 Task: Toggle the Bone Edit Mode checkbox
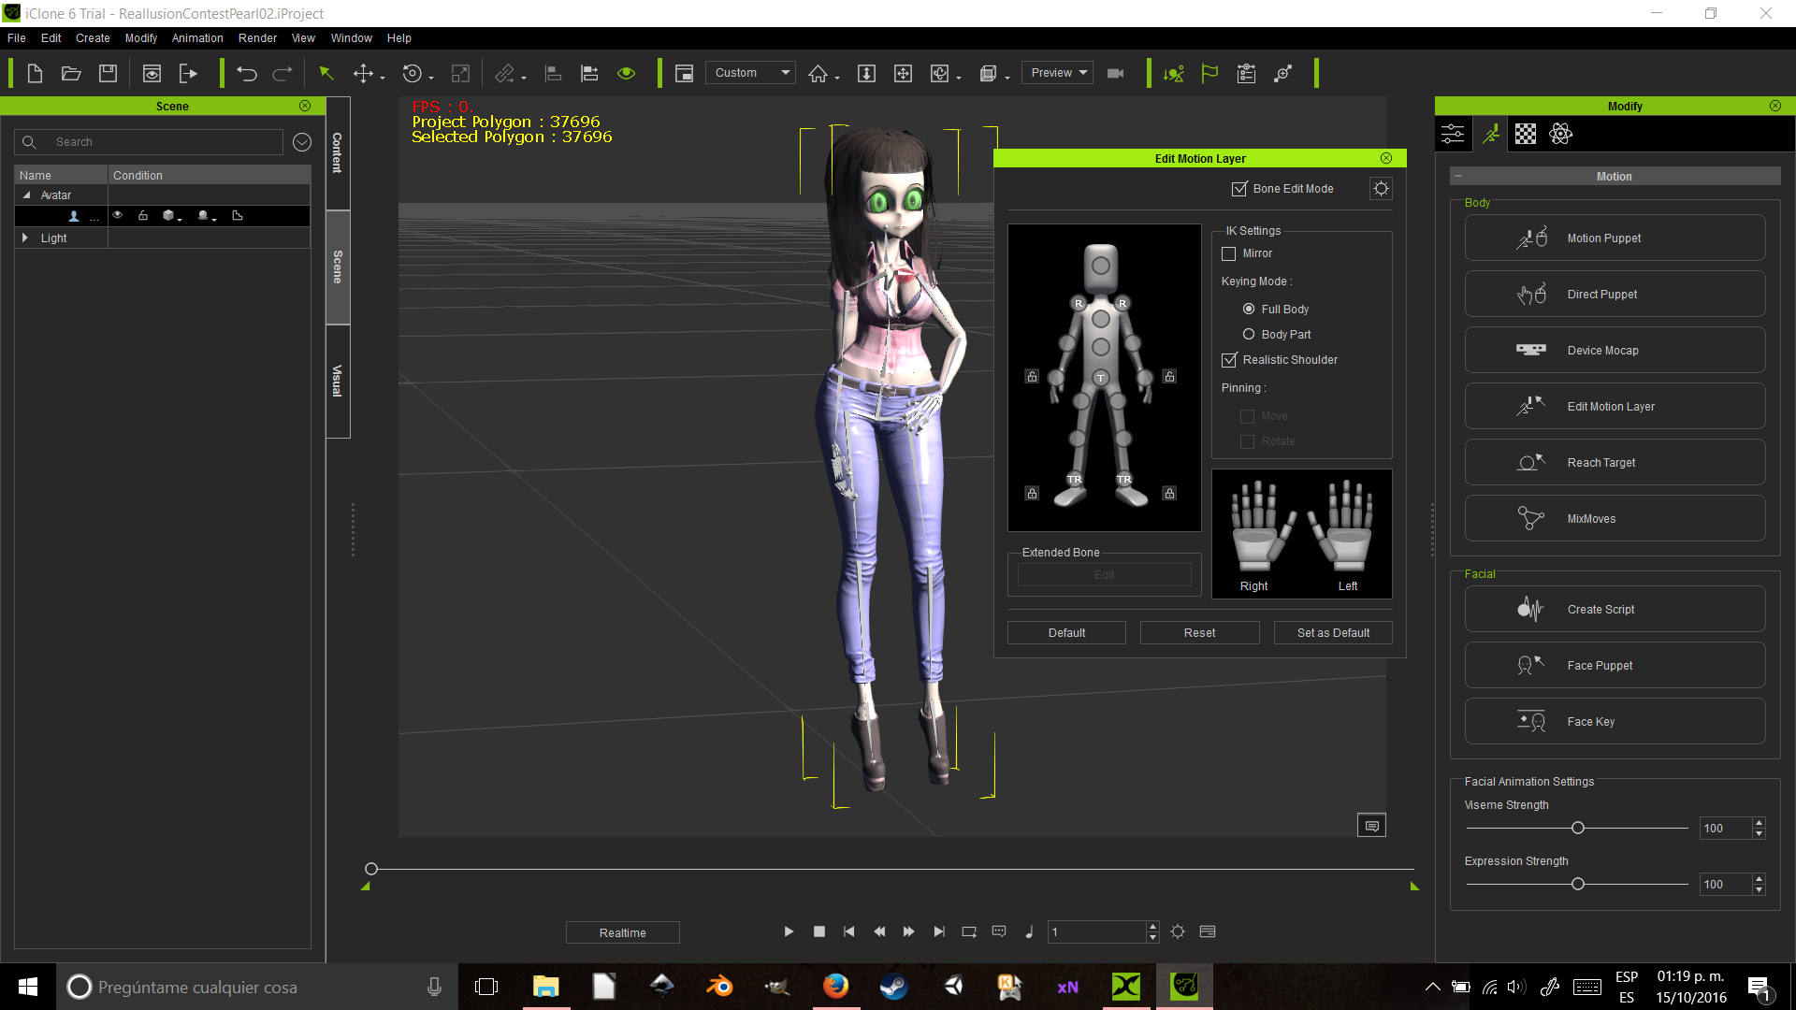click(1239, 189)
